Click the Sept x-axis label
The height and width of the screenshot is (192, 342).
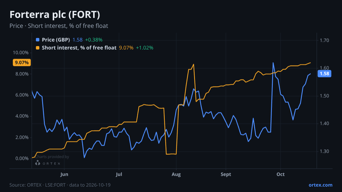click(x=226, y=174)
